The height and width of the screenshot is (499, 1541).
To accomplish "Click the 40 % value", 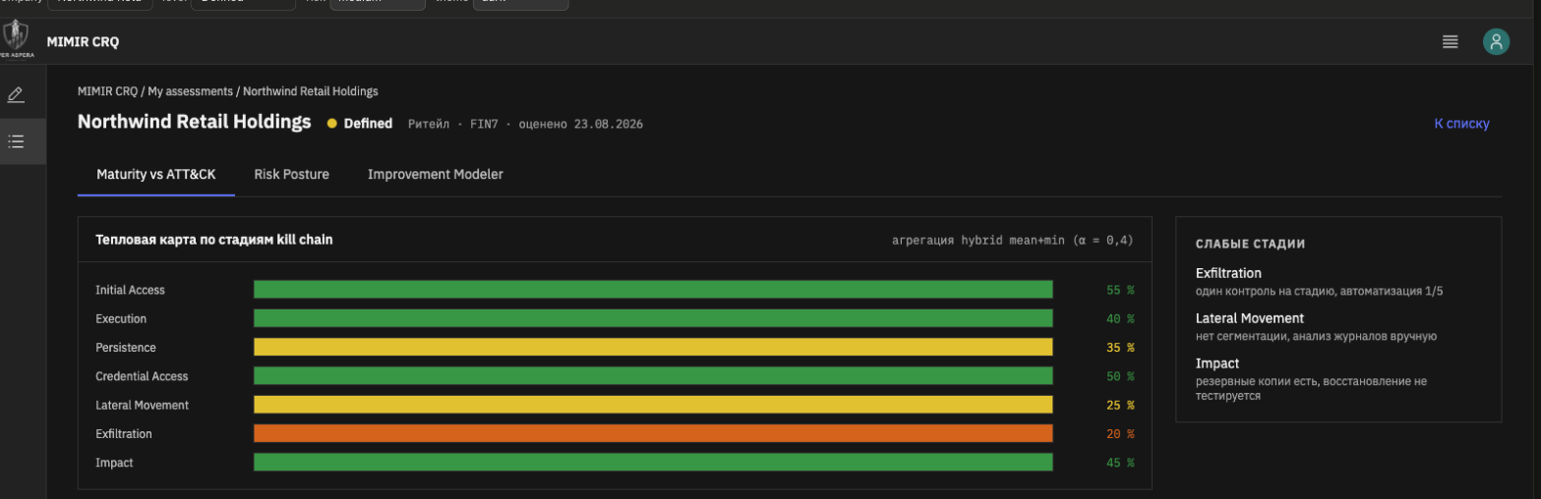I will (x=1120, y=318).
